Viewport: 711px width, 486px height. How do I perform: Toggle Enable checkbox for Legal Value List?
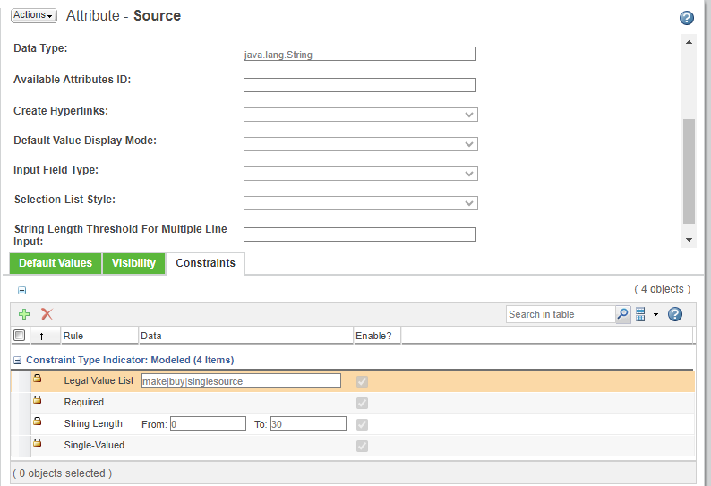coord(362,381)
